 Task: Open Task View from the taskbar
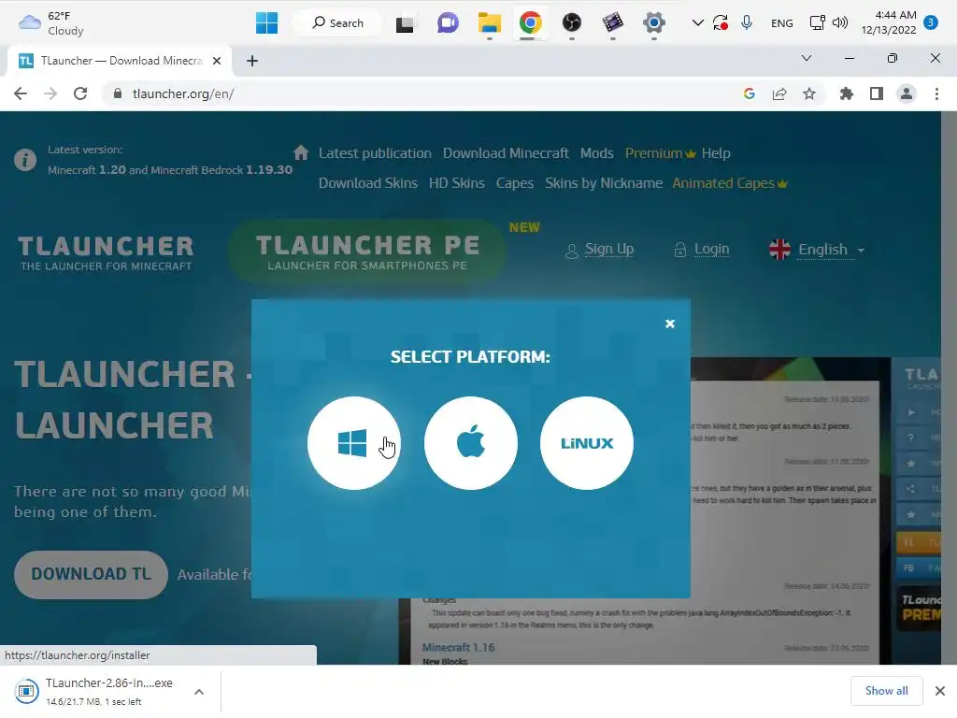point(405,23)
